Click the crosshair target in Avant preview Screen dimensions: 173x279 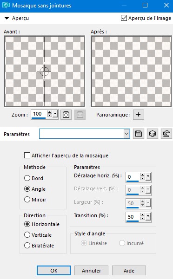[x=44, y=71]
